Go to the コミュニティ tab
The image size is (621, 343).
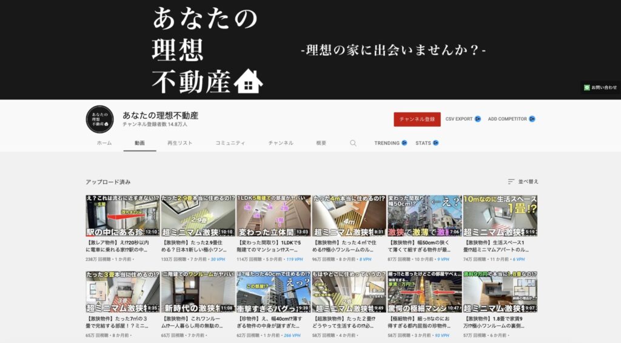(230, 143)
